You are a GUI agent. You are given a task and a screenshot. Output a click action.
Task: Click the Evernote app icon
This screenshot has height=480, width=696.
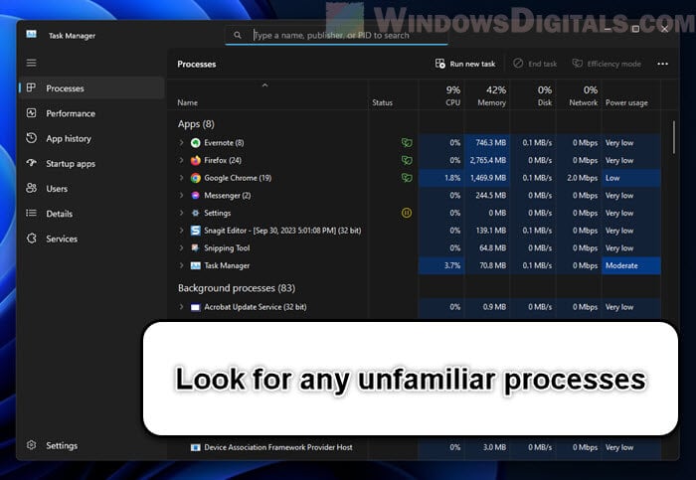tap(195, 143)
